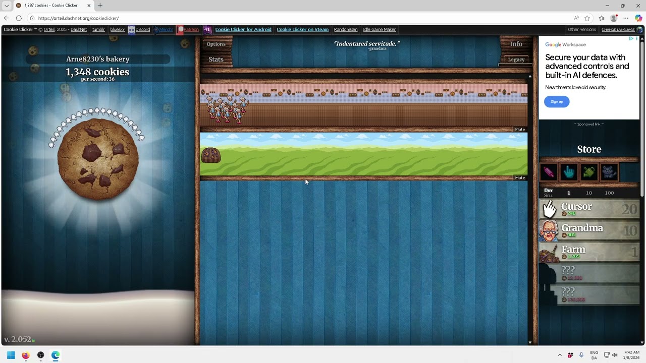Viewport: 646px width, 363px height.
Task: Open the Stats menu
Action: [216, 59]
